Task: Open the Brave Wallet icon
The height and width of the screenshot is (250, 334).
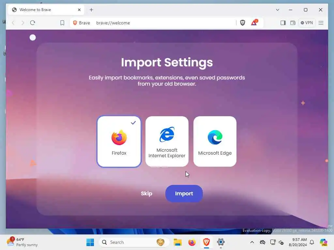Action: [x=293, y=23]
